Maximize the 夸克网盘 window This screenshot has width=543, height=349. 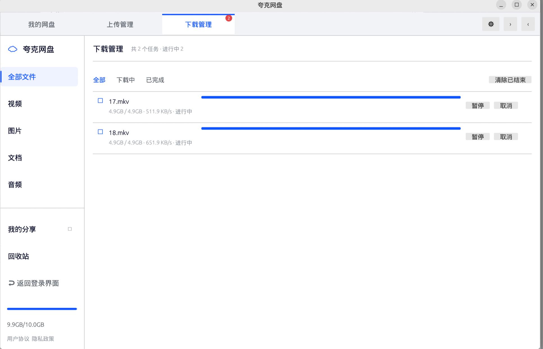tap(517, 5)
